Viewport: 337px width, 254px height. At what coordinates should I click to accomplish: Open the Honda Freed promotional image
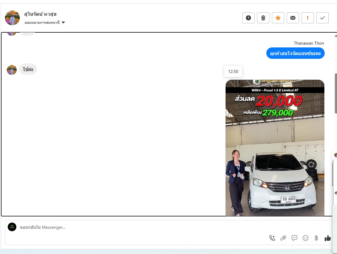click(x=275, y=148)
